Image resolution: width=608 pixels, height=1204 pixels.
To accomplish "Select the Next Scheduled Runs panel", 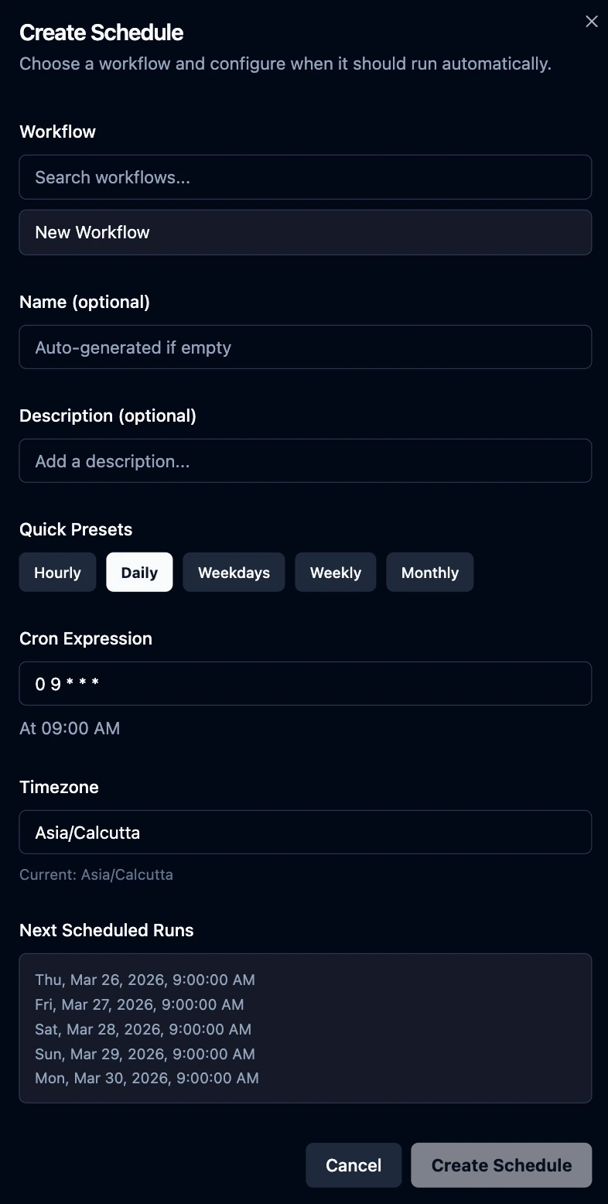I will pos(305,1028).
